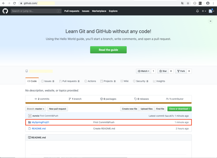Image resolution: width=217 pixels, height=158 pixels.
Task: Open the GitHub Octocat home logo
Action: tap(5, 11)
